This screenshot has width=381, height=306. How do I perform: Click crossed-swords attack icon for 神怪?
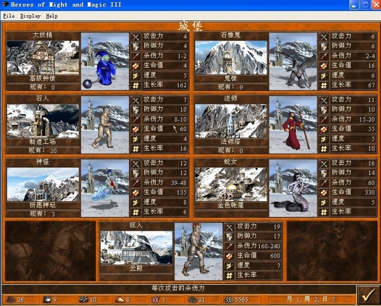135,164
